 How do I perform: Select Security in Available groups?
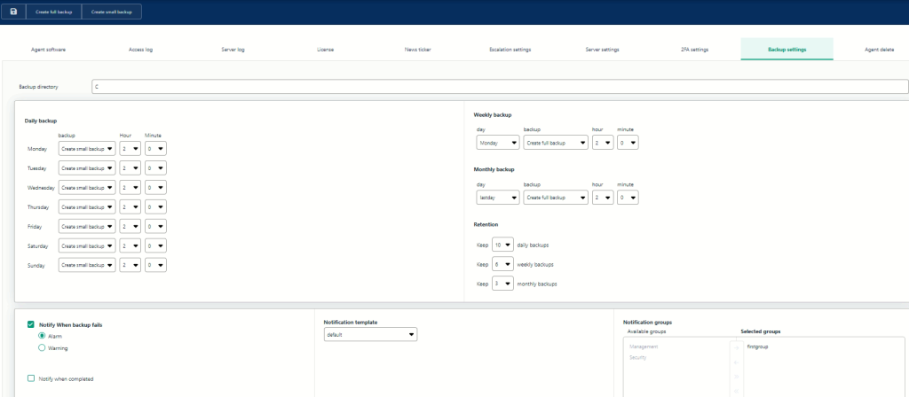click(638, 358)
